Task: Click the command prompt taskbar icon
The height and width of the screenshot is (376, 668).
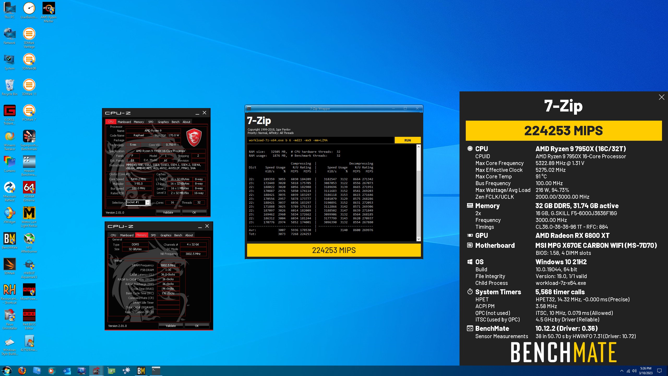Action: (156, 371)
